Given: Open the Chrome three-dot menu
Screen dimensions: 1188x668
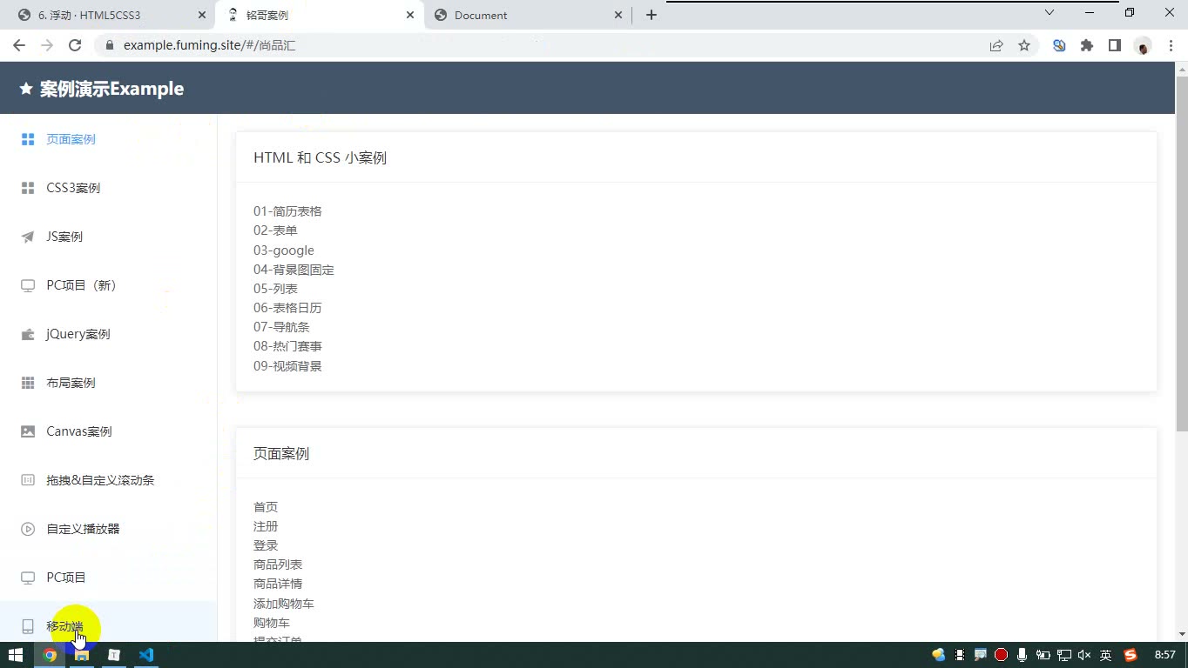Looking at the screenshot, I should click(x=1171, y=45).
